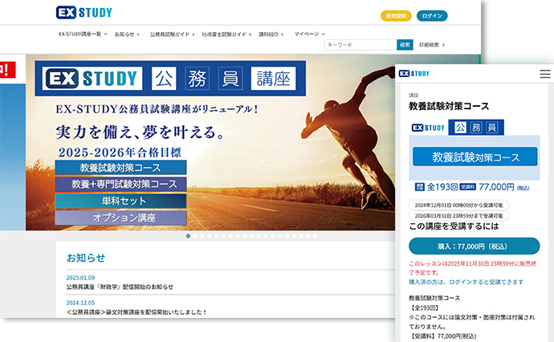The width and height of the screenshot is (554, 342).
Task: Open the 公務員試験ガイド menu item
Action: (172, 35)
